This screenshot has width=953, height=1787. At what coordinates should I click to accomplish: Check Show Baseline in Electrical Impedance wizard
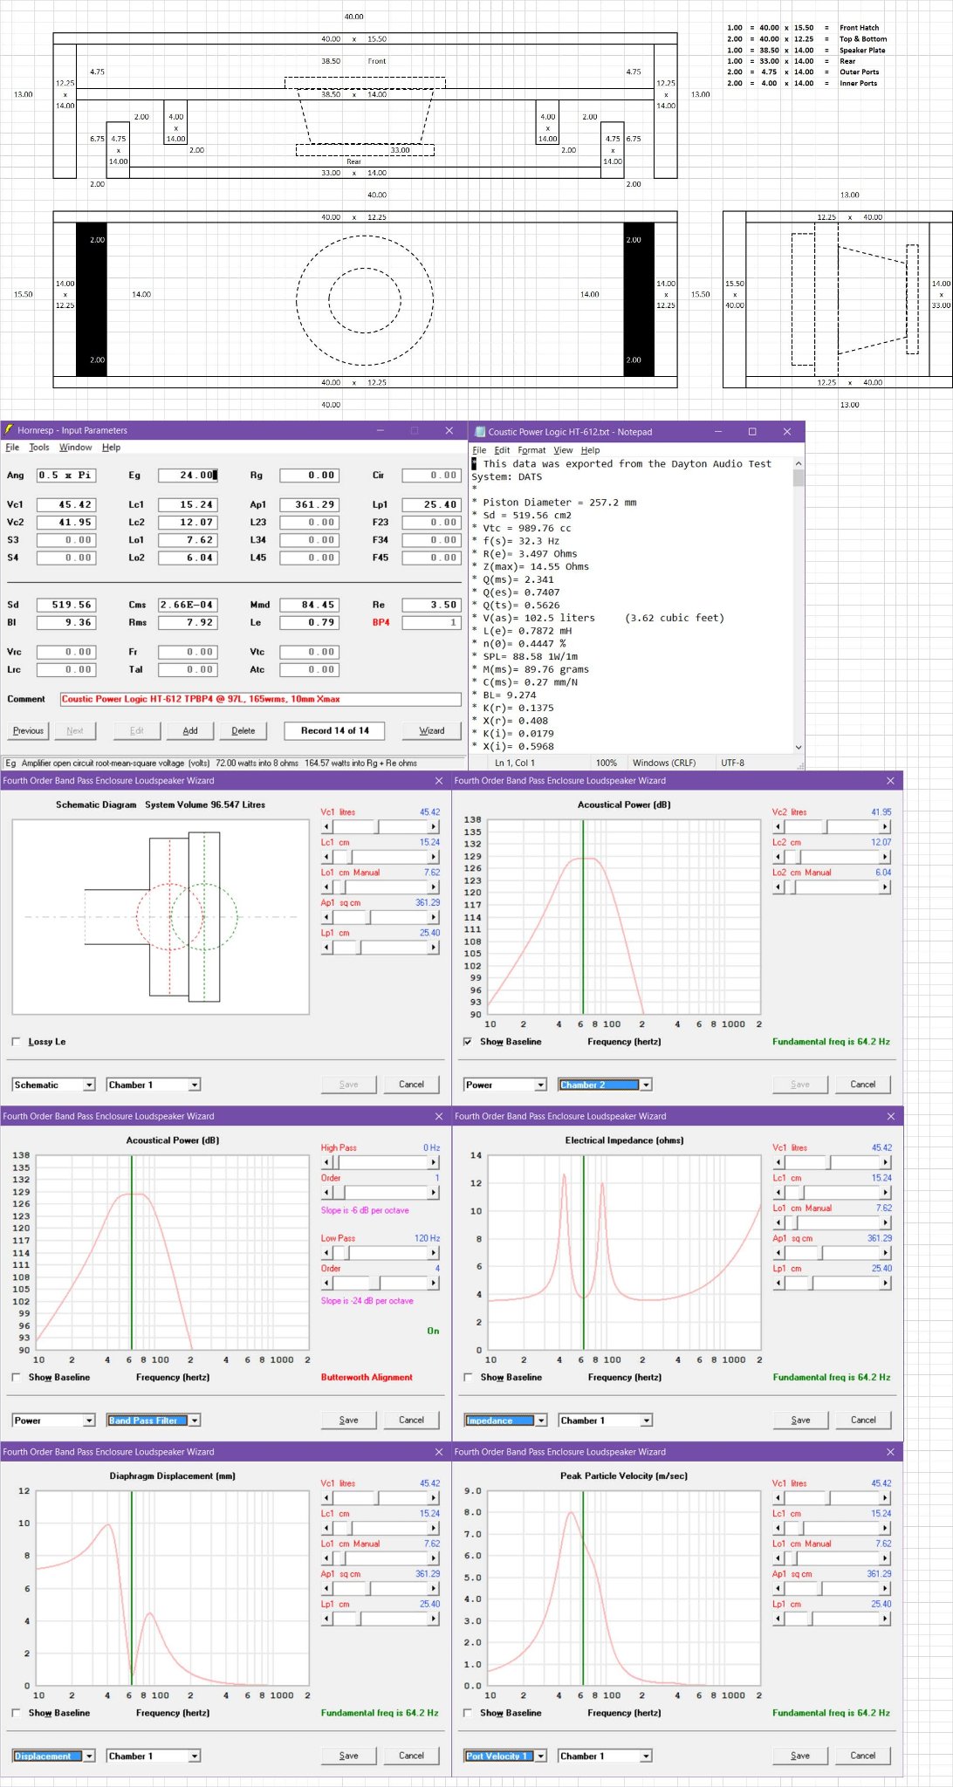click(468, 1377)
